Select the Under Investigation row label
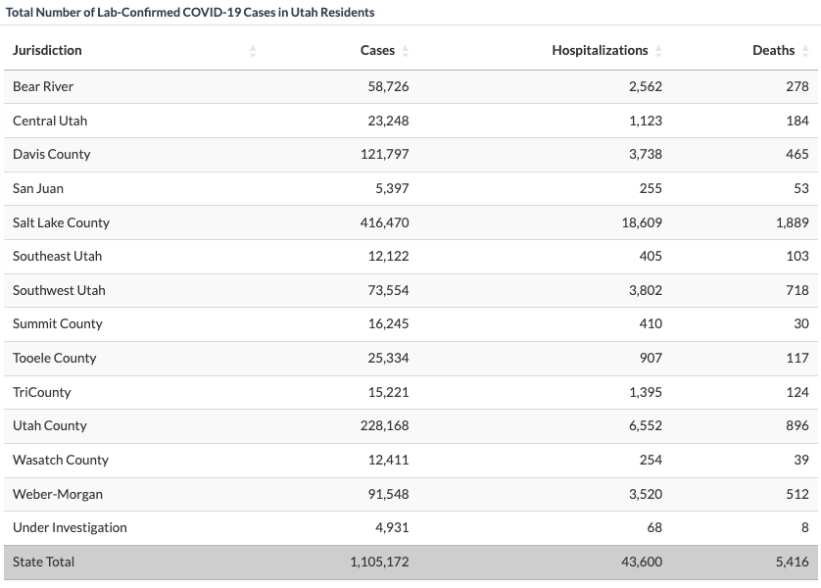 70,527
